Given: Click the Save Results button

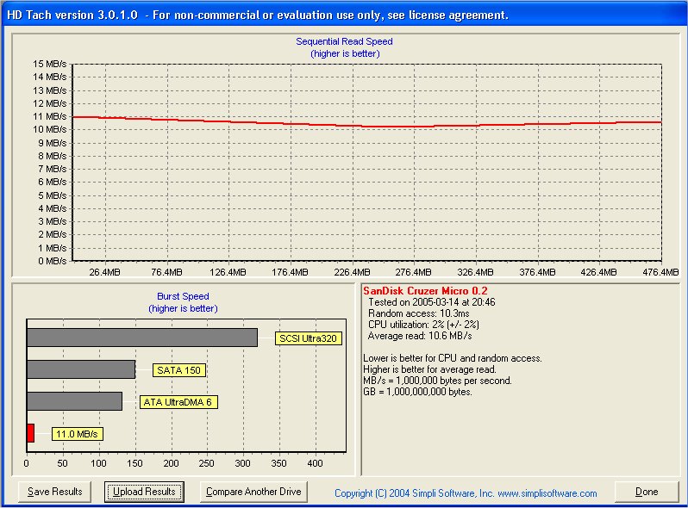Looking at the screenshot, I should [54, 492].
